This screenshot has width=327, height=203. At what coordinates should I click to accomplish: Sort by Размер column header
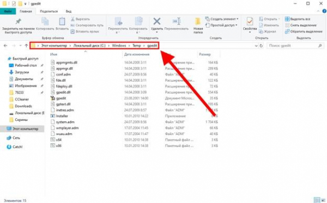click(205, 54)
